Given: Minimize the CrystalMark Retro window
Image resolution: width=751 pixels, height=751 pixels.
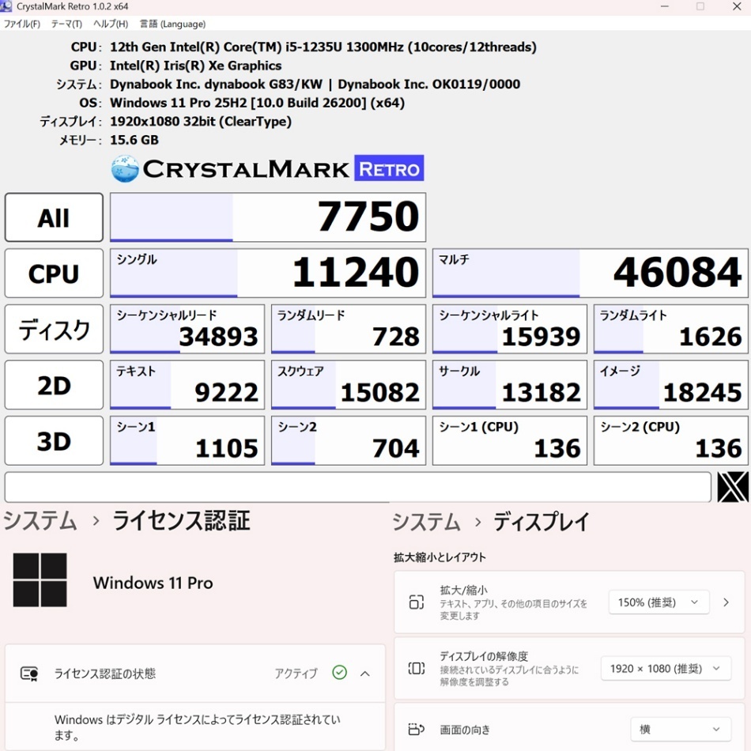Looking at the screenshot, I should click(665, 6).
